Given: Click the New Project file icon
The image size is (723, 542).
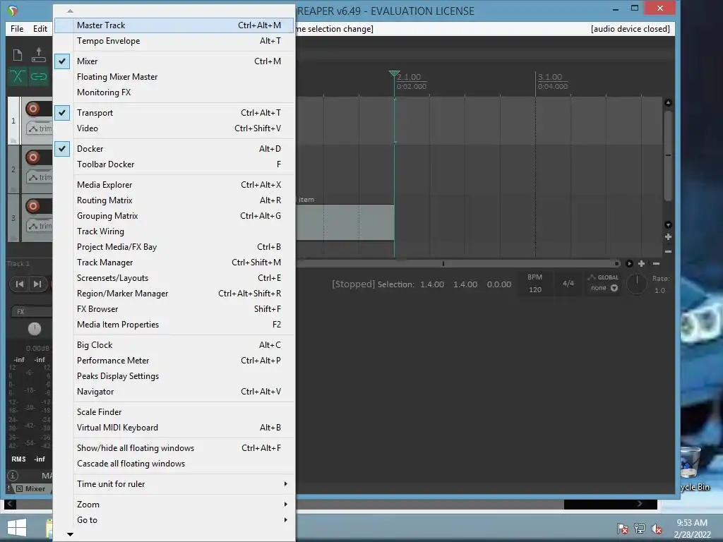Looking at the screenshot, I should pyautogui.click(x=18, y=55).
